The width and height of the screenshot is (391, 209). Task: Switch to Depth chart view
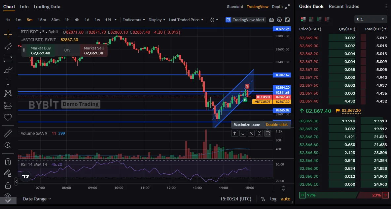click(277, 7)
